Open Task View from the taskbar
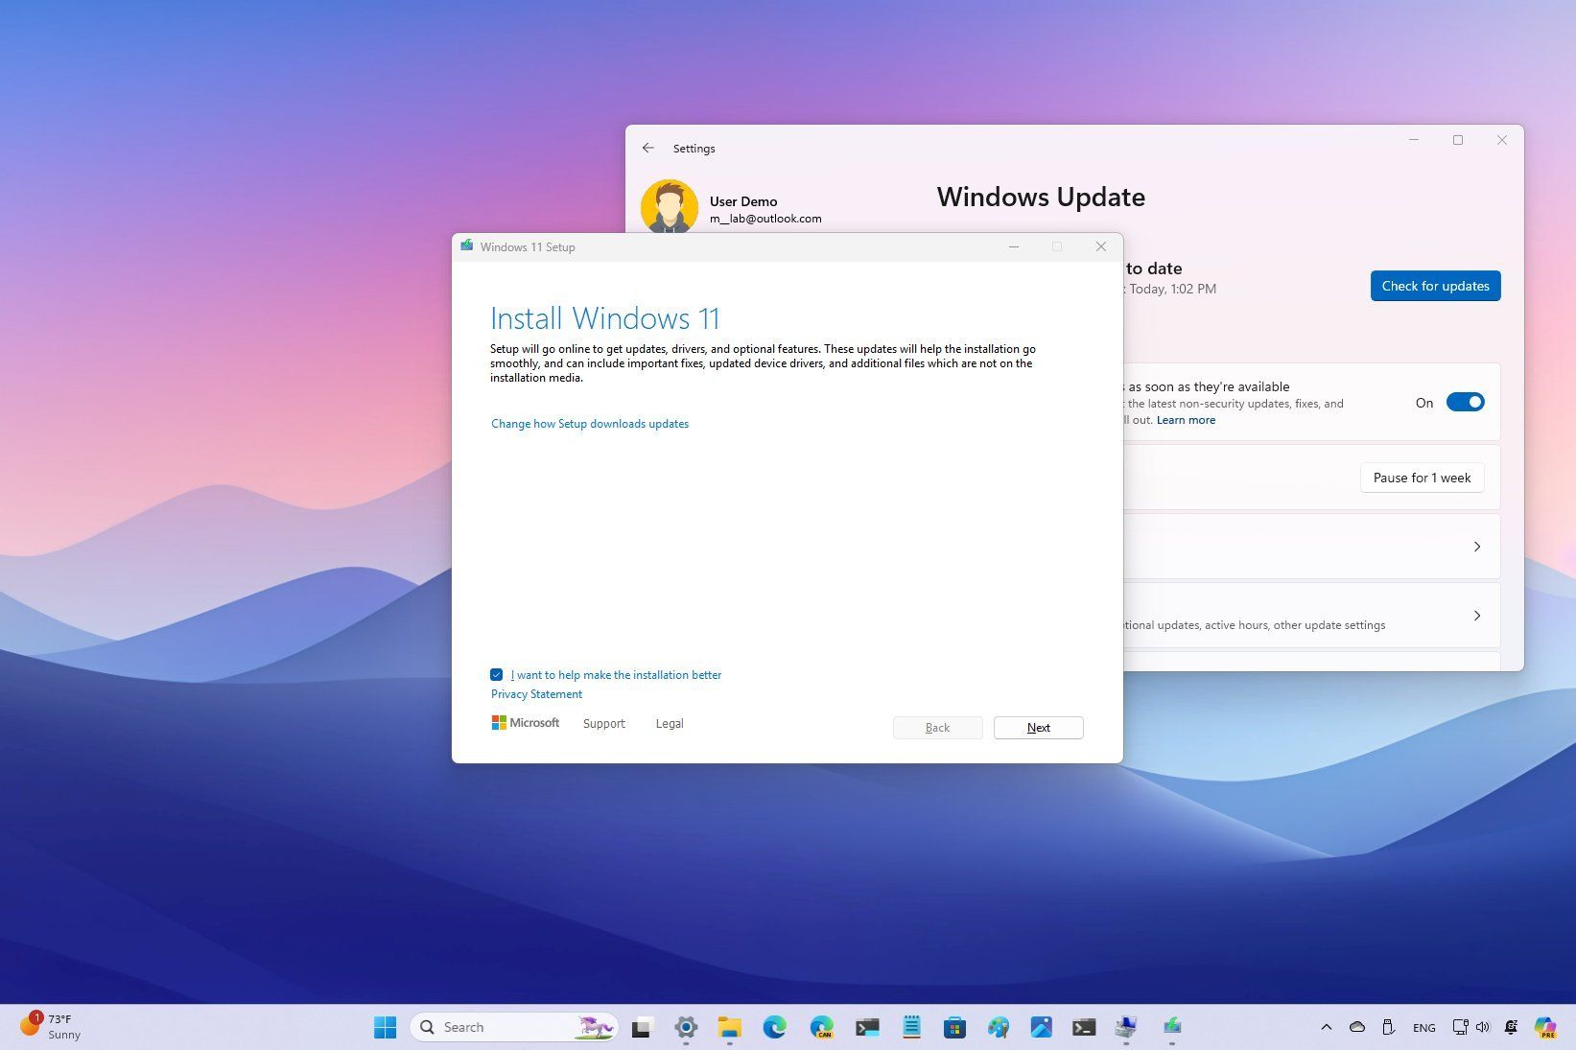 tap(642, 1027)
